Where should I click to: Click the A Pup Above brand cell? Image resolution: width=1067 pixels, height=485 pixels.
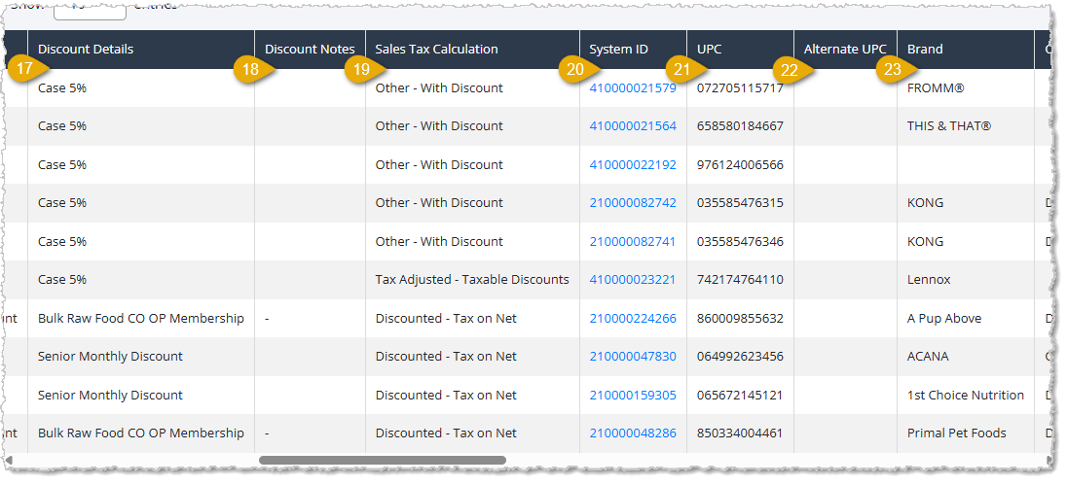pyautogui.click(x=966, y=318)
